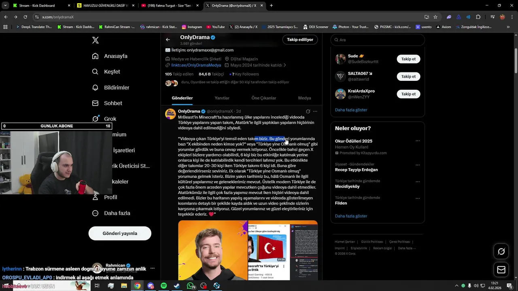Open Spotify from the taskbar

click(x=163, y=286)
